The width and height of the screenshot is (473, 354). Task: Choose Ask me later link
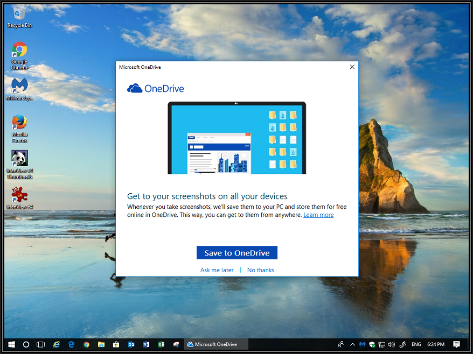(x=217, y=270)
